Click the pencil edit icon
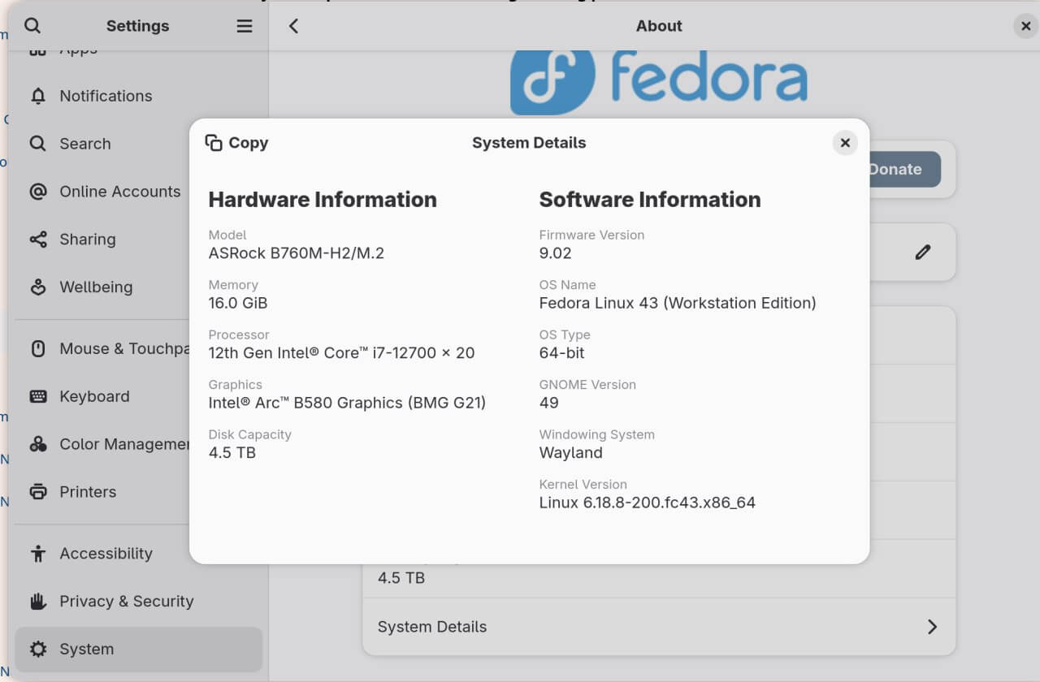Screen dimensions: 1040x682 pos(922,253)
